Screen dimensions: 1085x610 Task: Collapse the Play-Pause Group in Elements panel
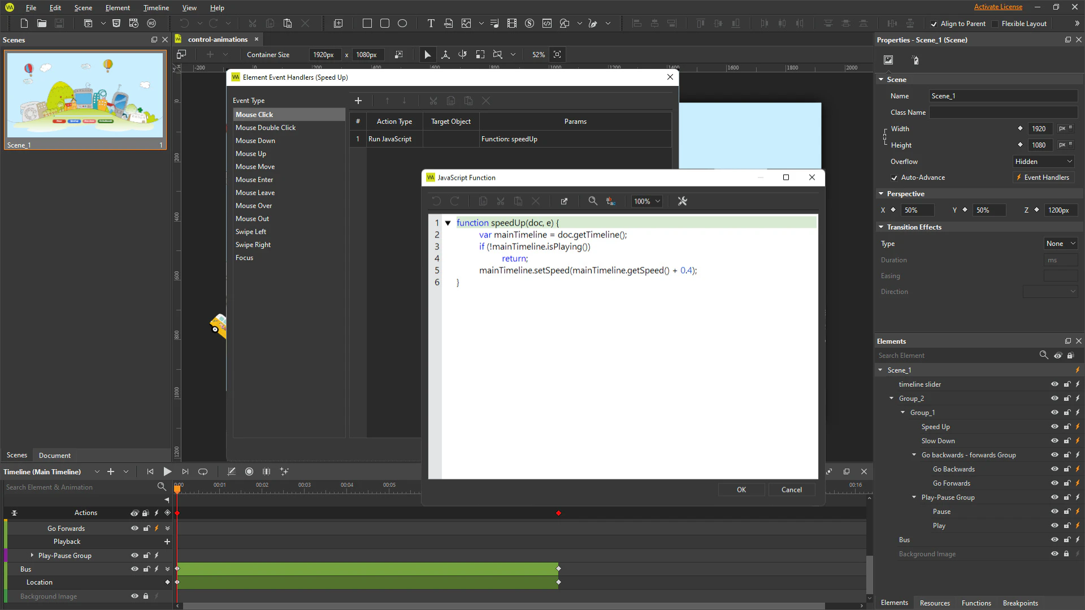[914, 497]
